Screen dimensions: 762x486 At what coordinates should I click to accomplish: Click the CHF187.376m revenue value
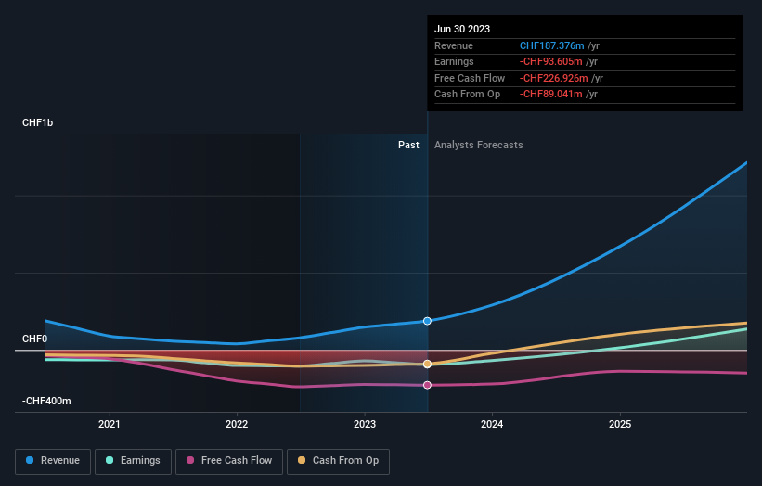552,45
